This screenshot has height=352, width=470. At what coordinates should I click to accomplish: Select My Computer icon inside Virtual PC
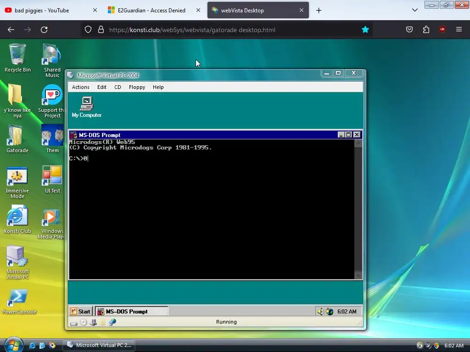pos(87,107)
